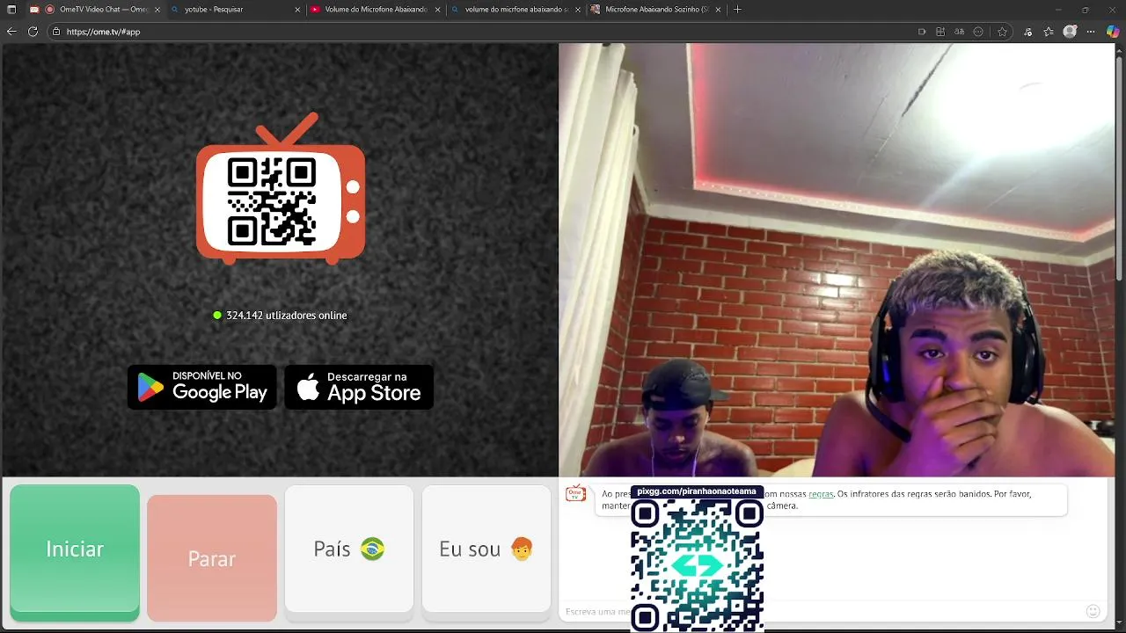Go back to the previous page
Screen dimensions: 1126x633
point(11,32)
